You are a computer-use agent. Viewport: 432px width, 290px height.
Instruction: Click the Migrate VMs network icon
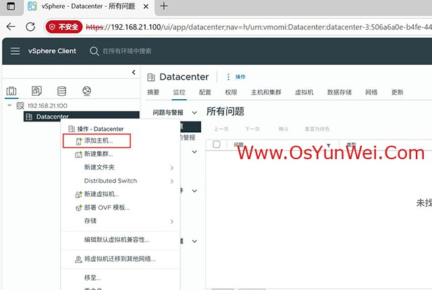(78, 259)
